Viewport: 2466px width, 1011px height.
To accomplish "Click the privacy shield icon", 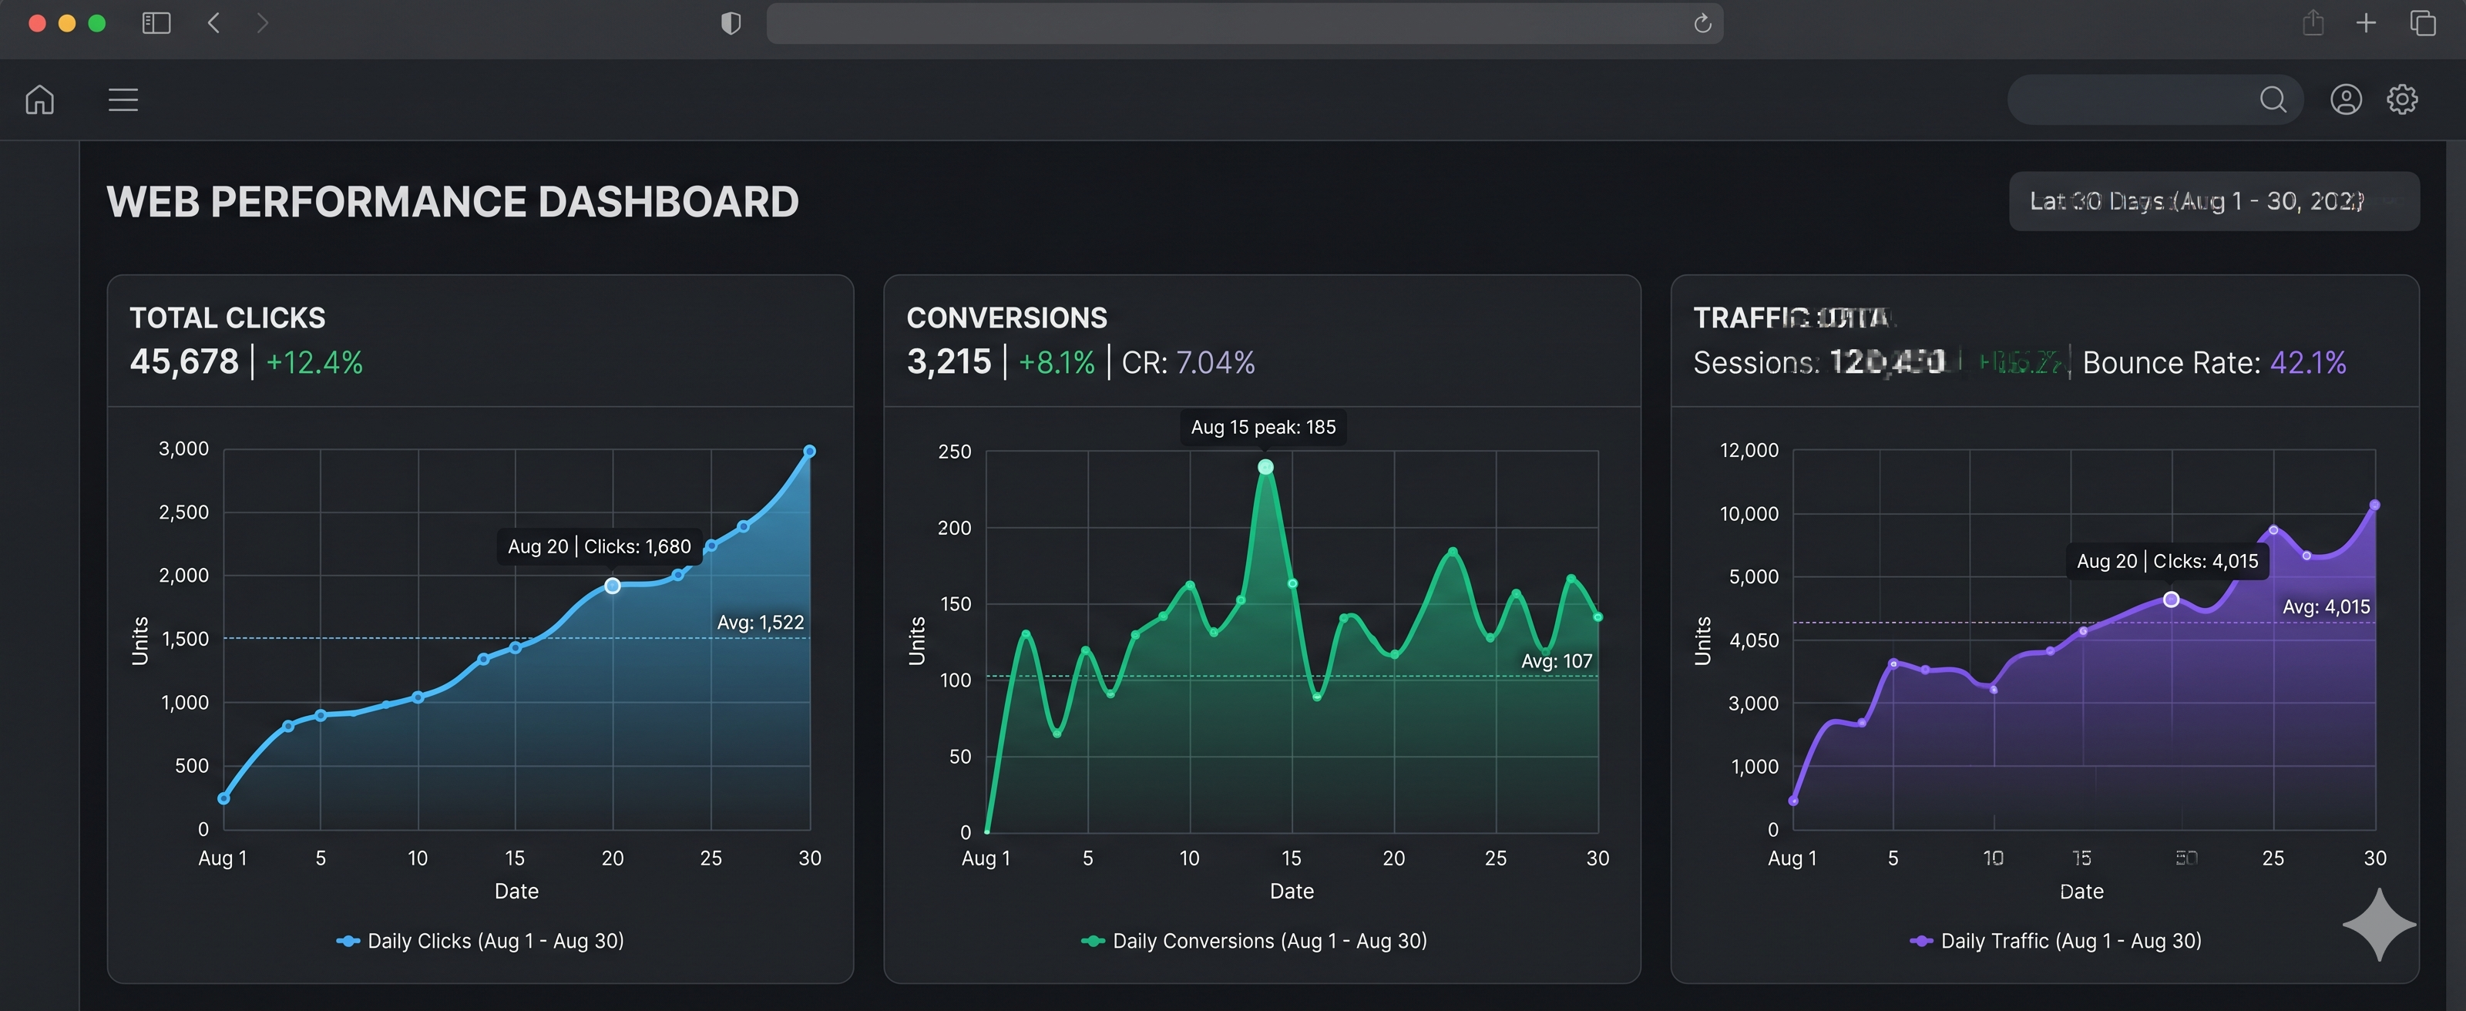I will coord(731,23).
